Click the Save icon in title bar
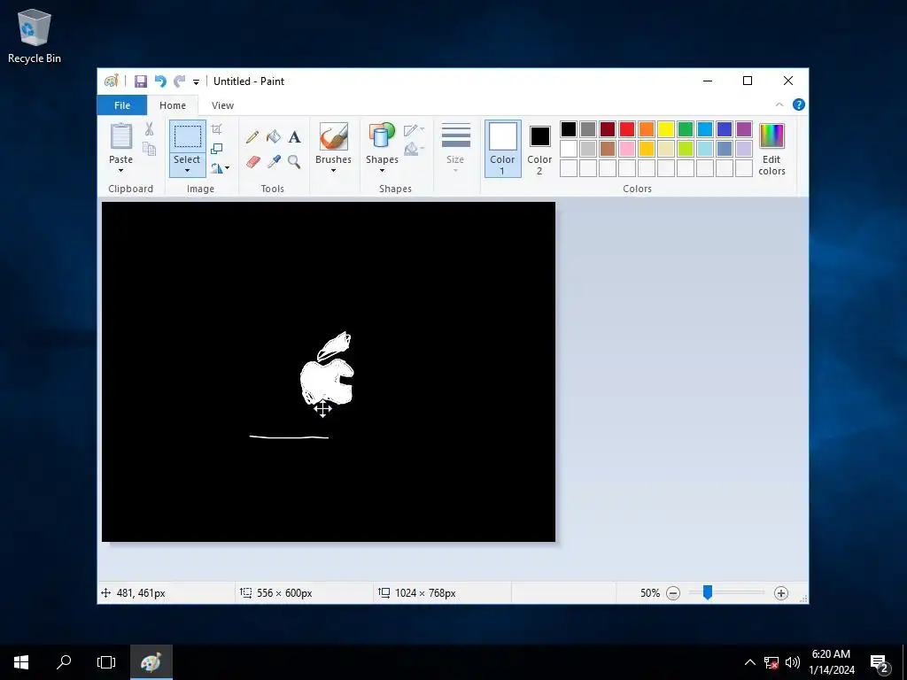This screenshot has width=907, height=680. [x=141, y=81]
